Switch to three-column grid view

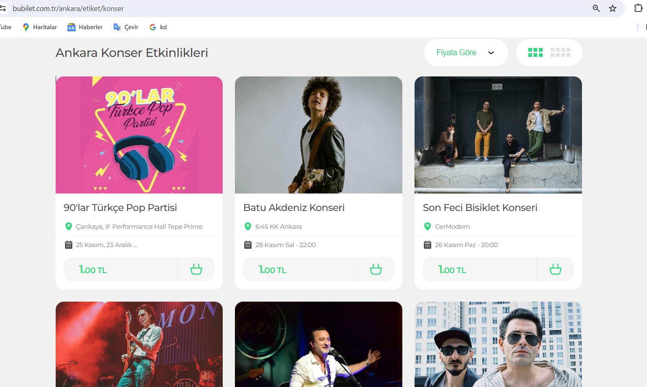pyautogui.click(x=535, y=52)
